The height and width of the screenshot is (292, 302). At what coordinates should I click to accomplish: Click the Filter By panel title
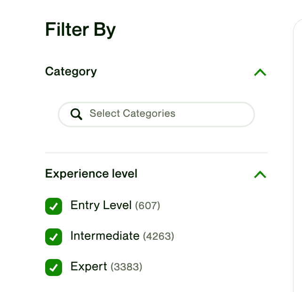[x=80, y=30]
